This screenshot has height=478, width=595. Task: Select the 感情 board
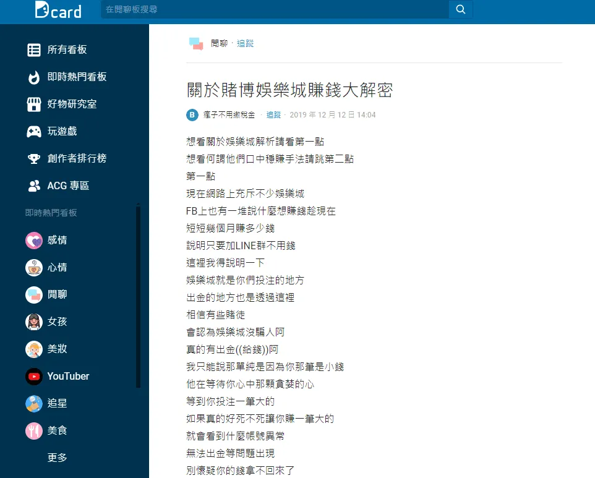(57, 240)
